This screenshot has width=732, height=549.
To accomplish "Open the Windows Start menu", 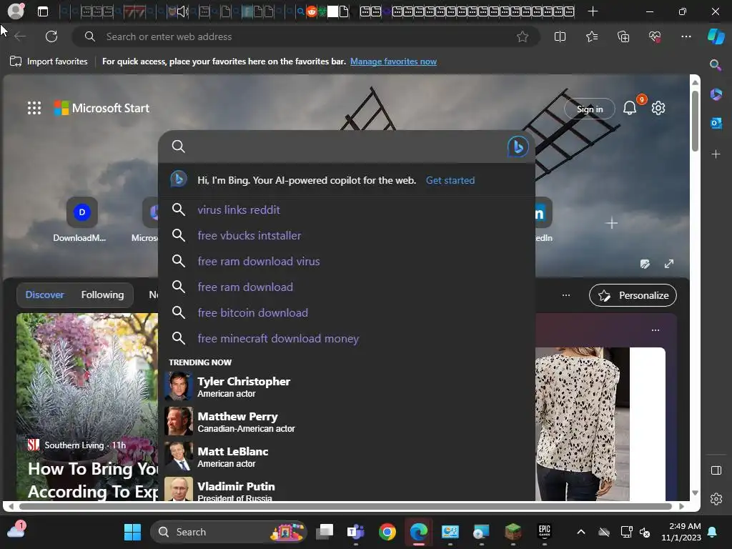I will (x=132, y=532).
